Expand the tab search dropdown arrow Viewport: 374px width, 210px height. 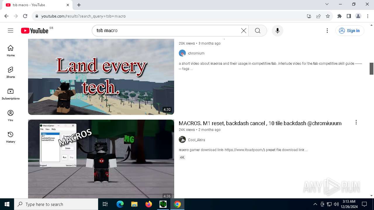(x=327, y=4)
